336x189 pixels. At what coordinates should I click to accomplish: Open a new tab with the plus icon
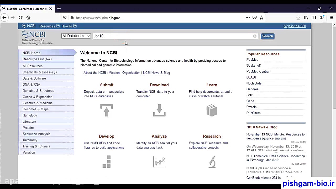tap(59, 8)
